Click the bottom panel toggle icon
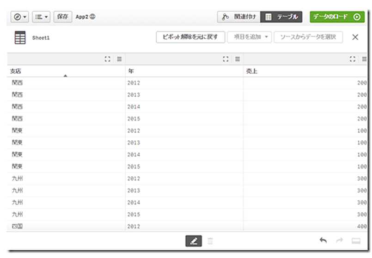This screenshot has height=258, width=372. (356, 241)
